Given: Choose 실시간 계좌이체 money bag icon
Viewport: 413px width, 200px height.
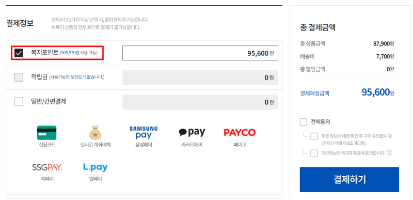Looking at the screenshot, I should (x=96, y=132).
